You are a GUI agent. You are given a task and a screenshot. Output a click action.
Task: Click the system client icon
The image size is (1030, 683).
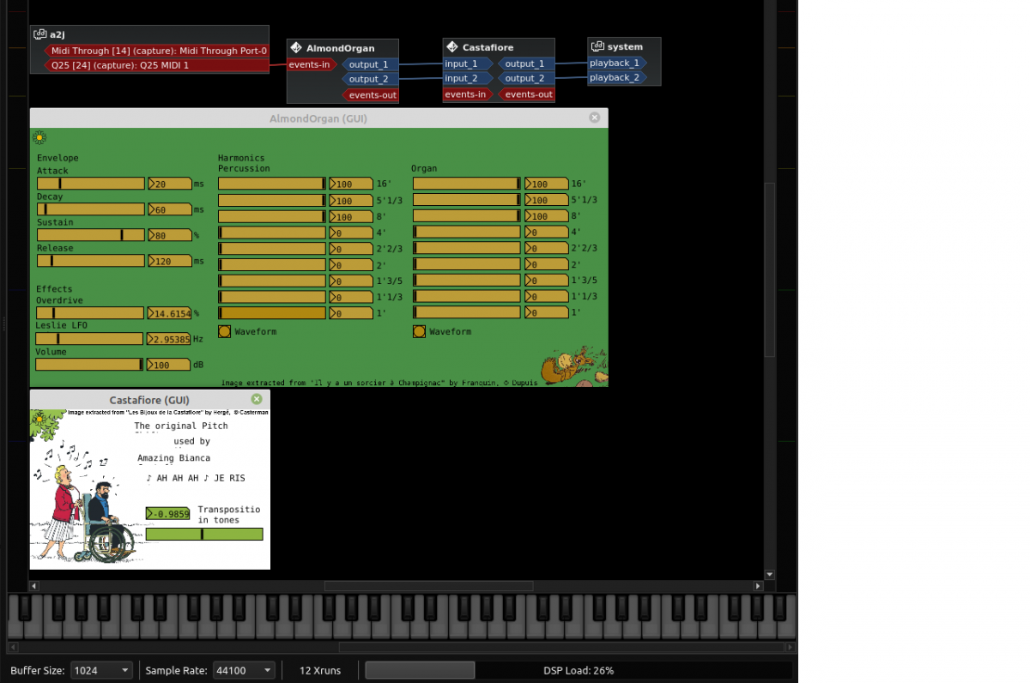[x=597, y=46]
